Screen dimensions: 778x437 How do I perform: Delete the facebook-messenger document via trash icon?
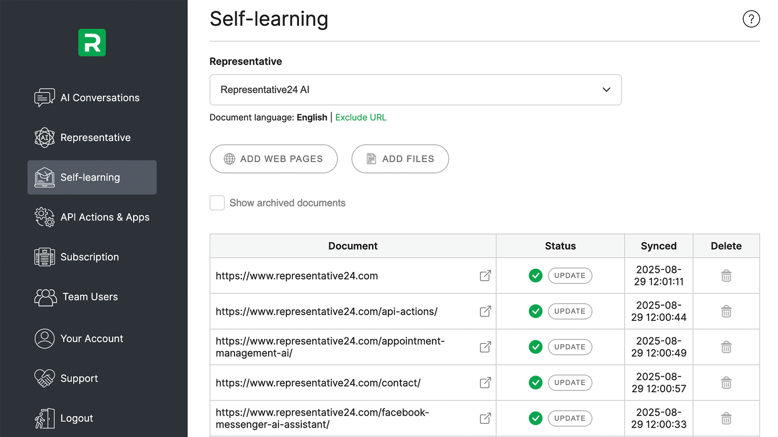click(x=726, y=418)
